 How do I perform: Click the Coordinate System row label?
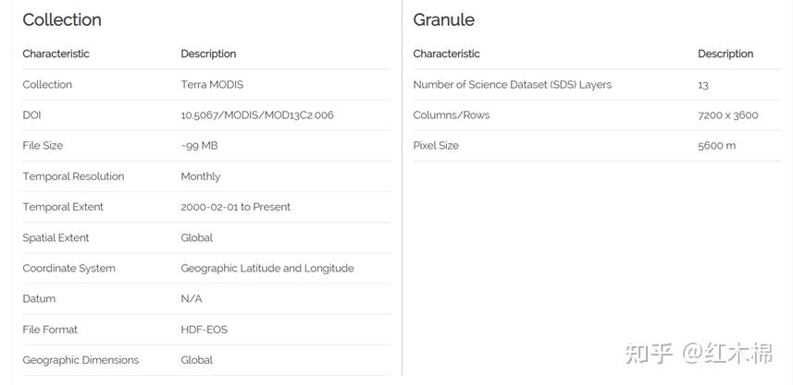(x=68, y=269)
